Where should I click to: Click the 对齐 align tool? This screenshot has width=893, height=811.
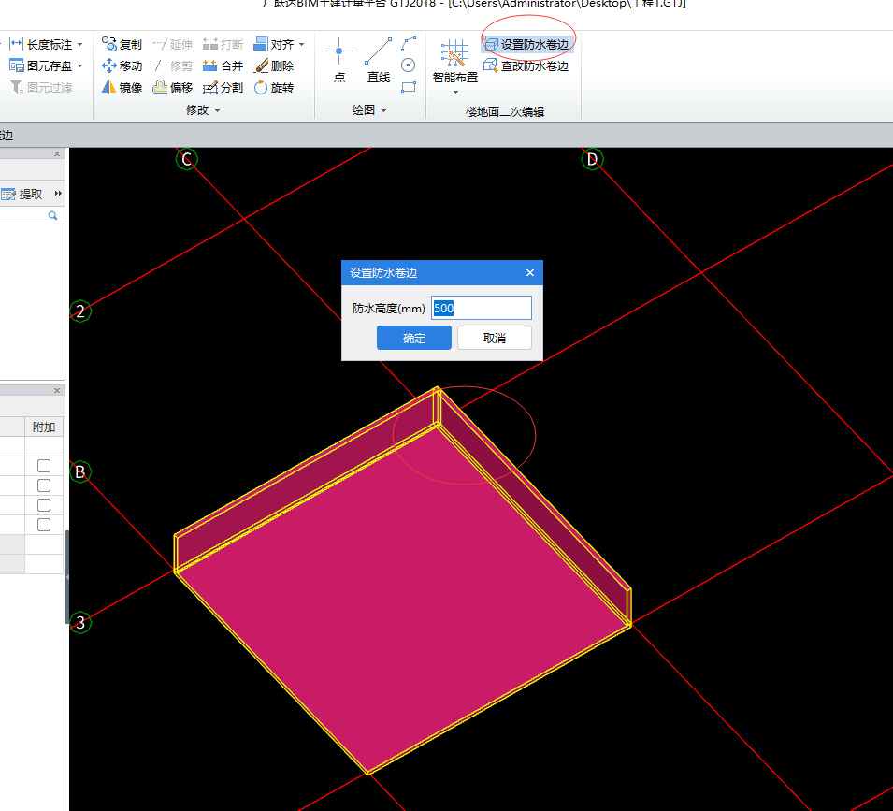point(274,44)
